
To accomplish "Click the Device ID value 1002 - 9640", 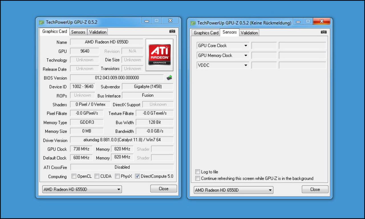I will (83, 86).
